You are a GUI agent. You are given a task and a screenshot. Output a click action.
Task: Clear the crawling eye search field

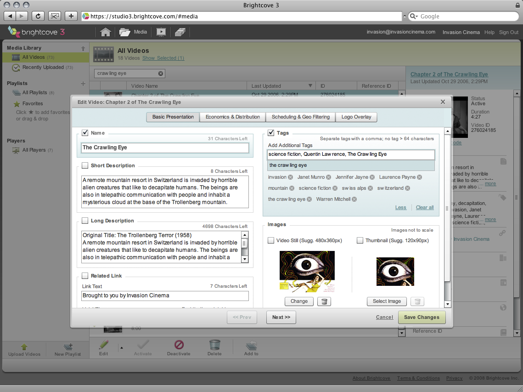coord(160,74)
